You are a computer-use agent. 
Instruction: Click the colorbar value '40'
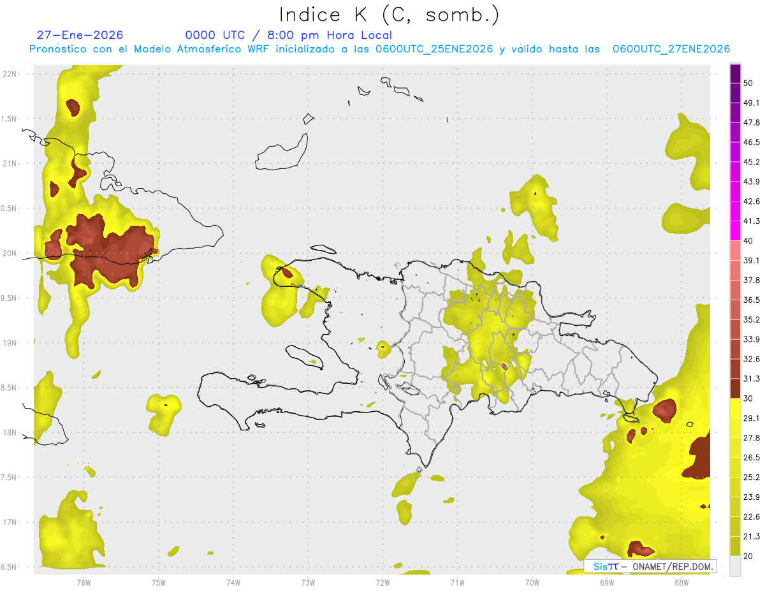pyautogui.click(x=749, y=241)
